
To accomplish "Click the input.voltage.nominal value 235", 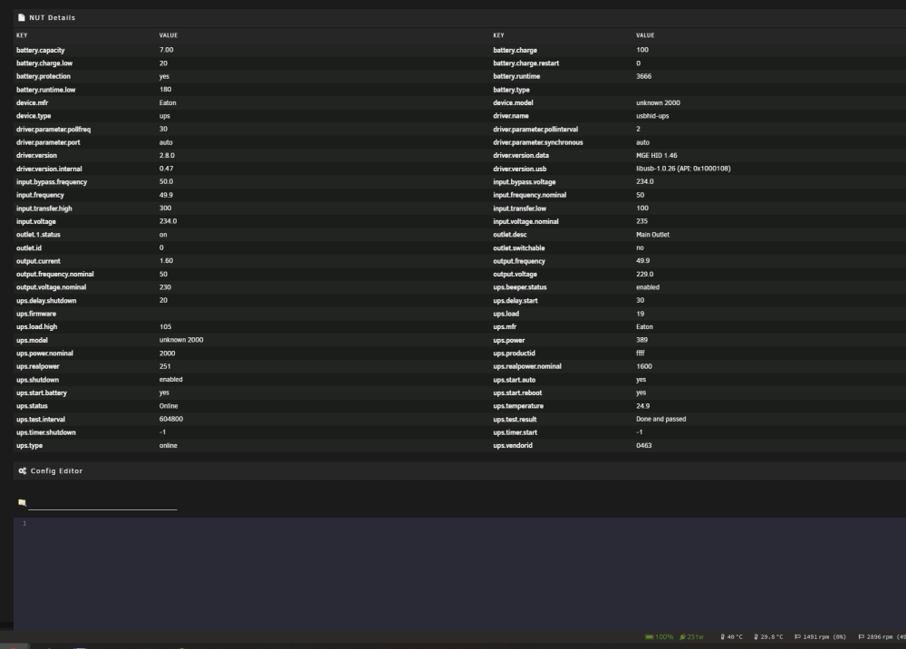I will point(642,221).
